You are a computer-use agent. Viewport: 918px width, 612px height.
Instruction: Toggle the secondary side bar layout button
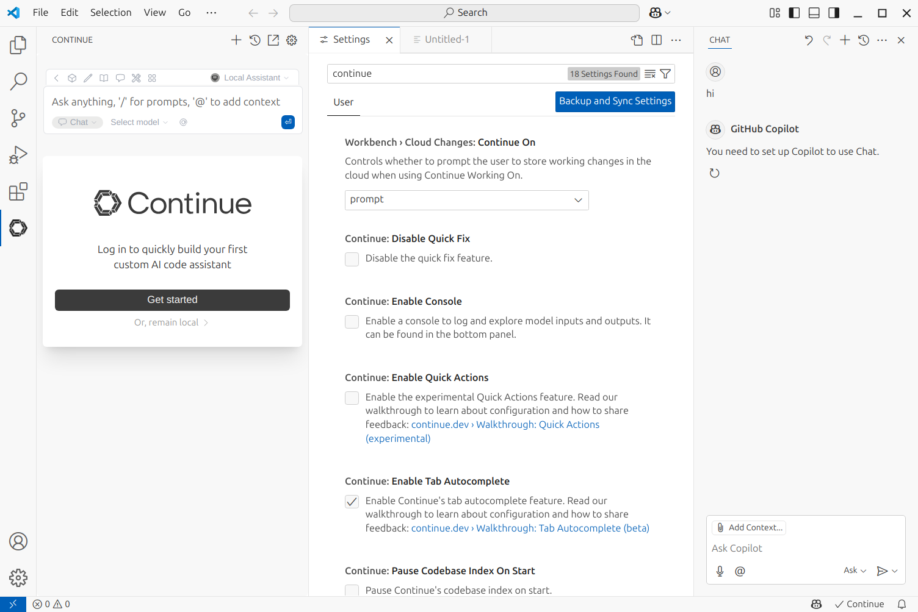834,13
